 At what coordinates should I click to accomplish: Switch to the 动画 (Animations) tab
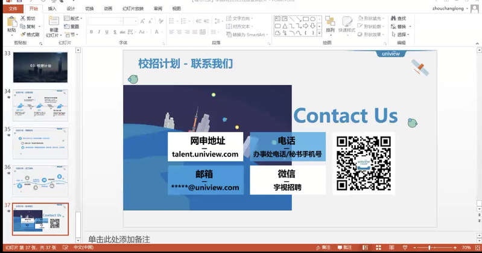coord(108,8)
